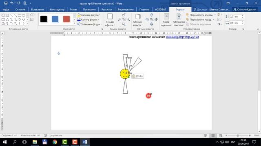Expand the shapes gallery More arrow
This screenshot has width=261, height=146.
tap(27, 24)
